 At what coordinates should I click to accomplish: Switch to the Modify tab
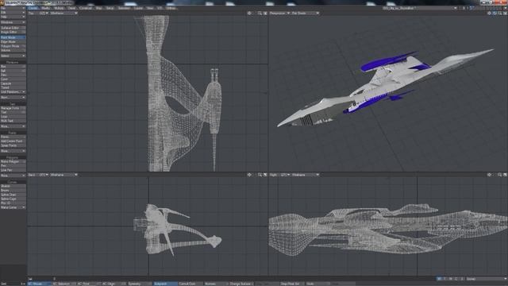(46, 8)
